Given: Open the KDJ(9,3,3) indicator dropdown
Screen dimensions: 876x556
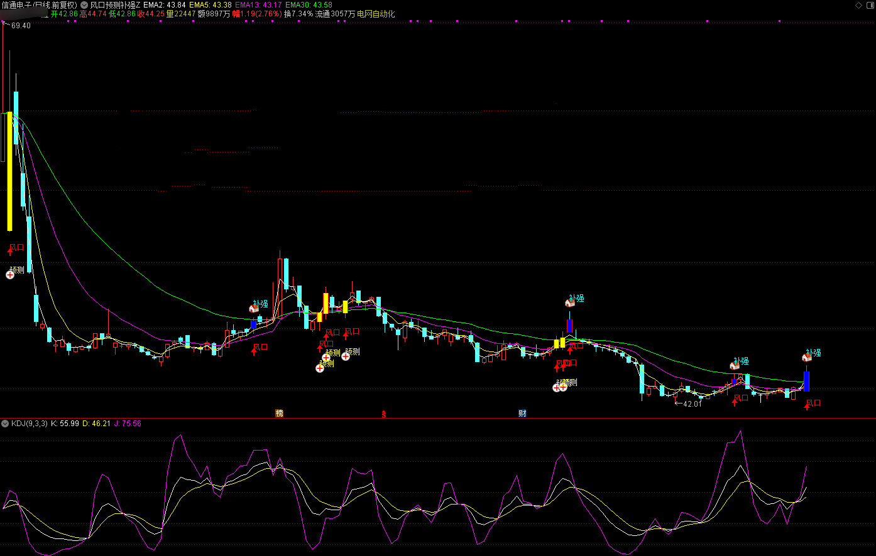Looking at the screenshot, I should click(x=6, y=424).
